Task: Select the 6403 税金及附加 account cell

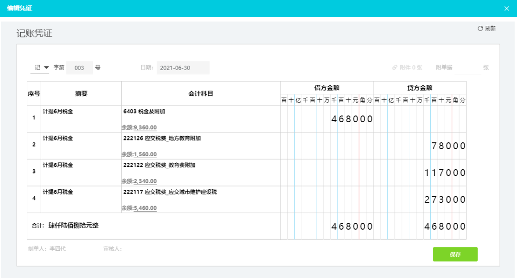Action: [x=144, y=111]
